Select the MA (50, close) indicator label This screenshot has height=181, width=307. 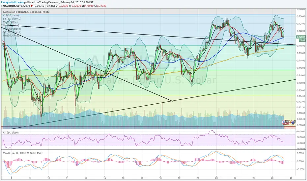point(11,36)
